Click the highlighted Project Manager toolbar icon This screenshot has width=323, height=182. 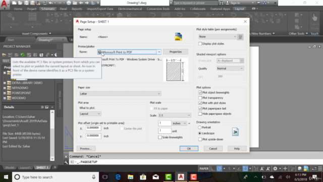(x=41, y=55)
